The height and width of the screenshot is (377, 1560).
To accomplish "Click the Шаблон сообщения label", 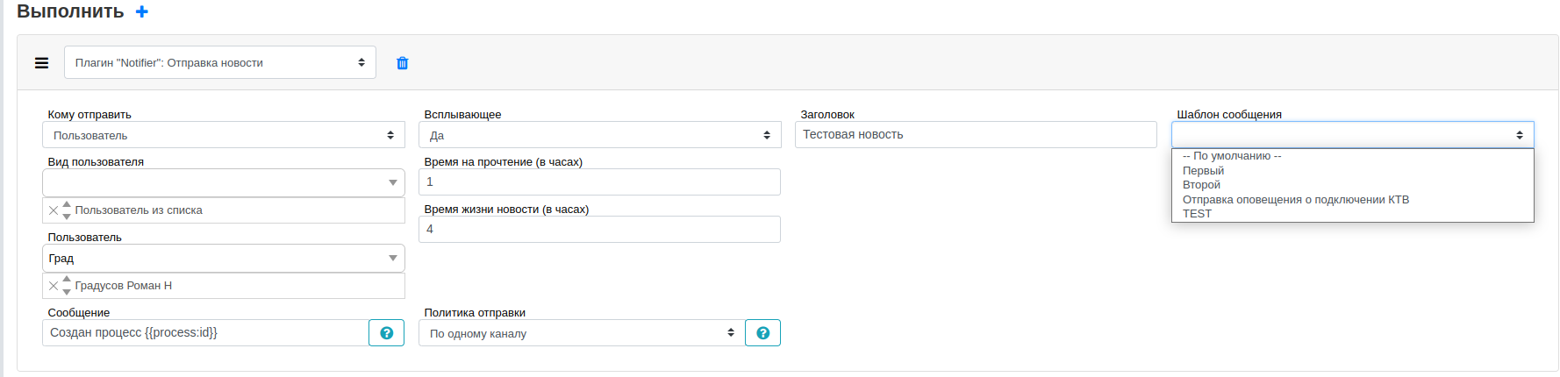I will [x=1229, y=115].
